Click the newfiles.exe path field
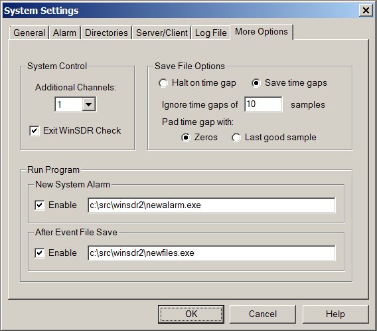This screenshot has height=331, width=377. [211, 253]
